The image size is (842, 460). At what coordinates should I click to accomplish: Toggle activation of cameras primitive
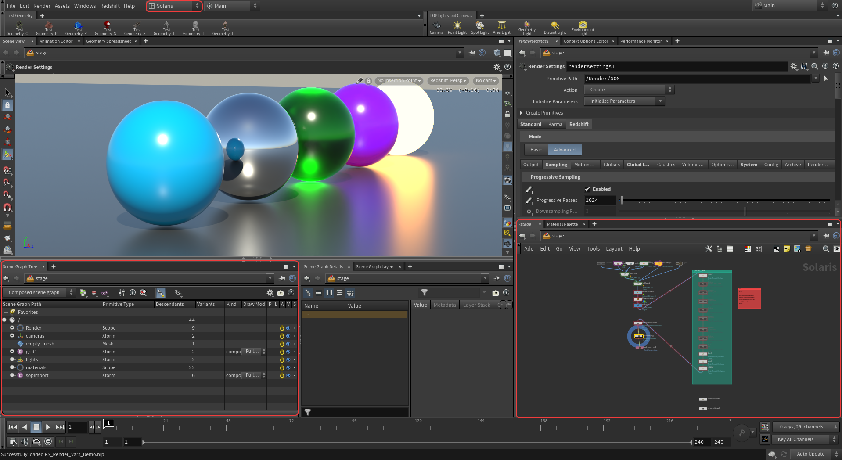point(282,336)
